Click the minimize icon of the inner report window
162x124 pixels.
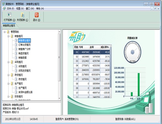click(x=152, y=9)
